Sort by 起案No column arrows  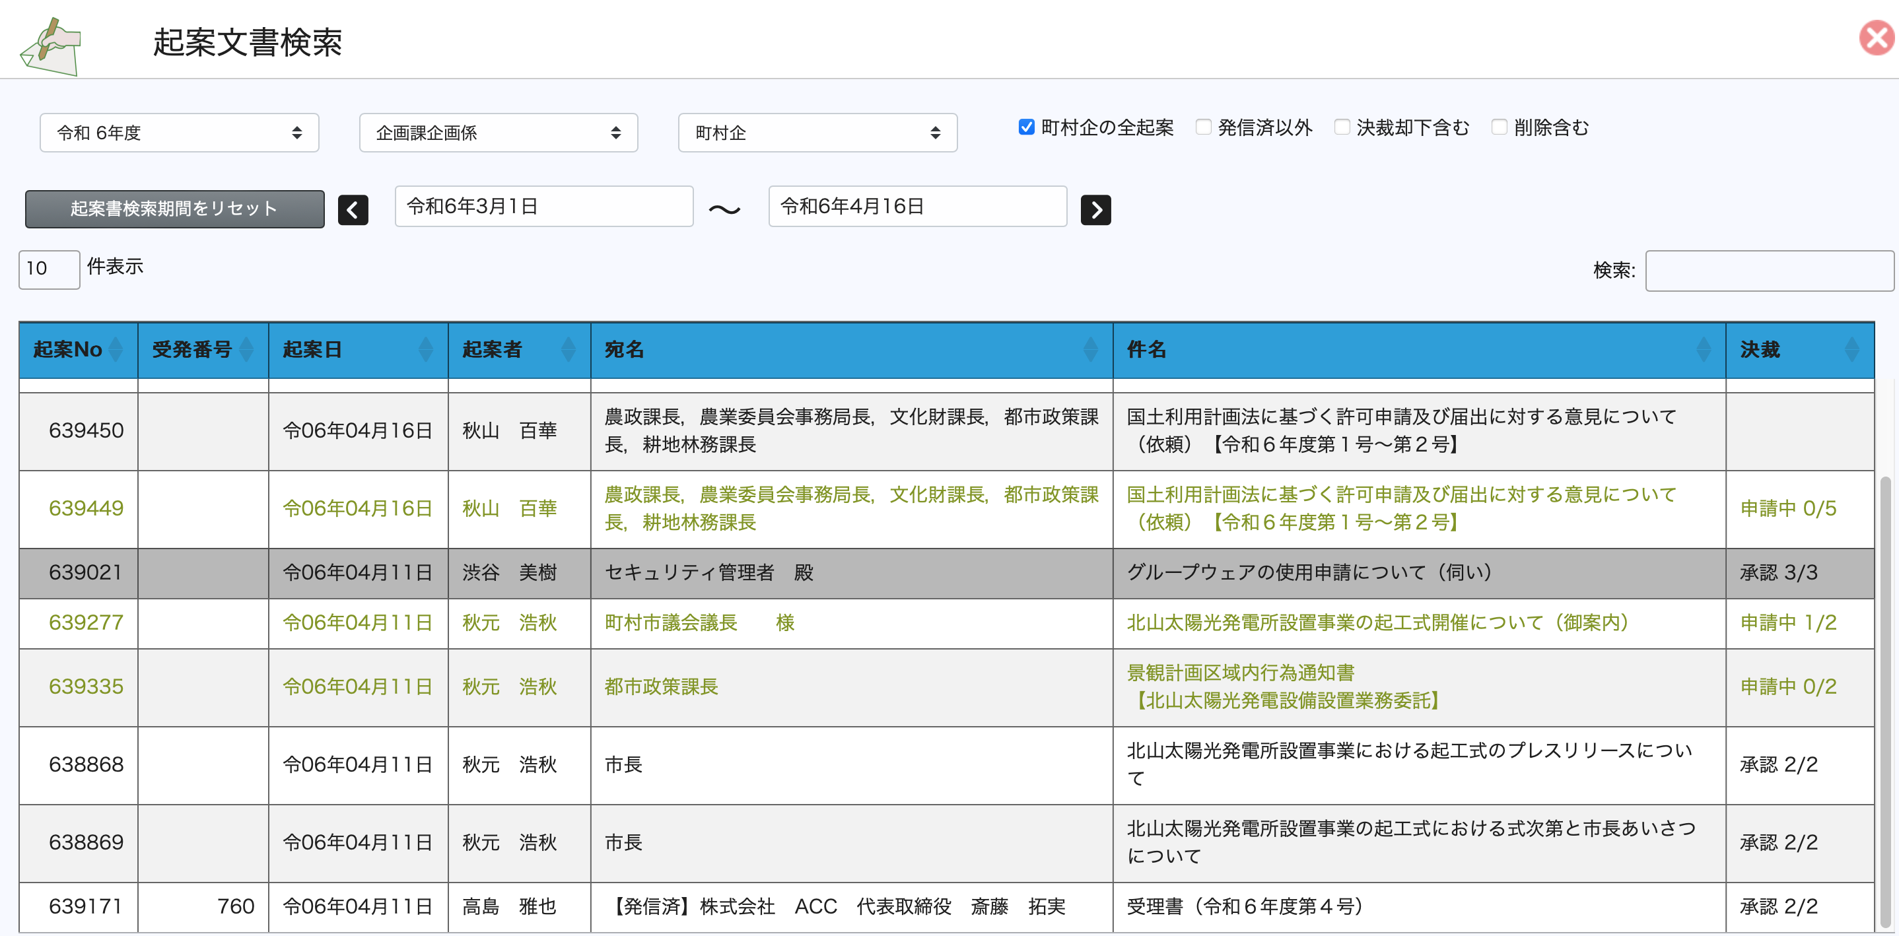(x=116, y=349)
